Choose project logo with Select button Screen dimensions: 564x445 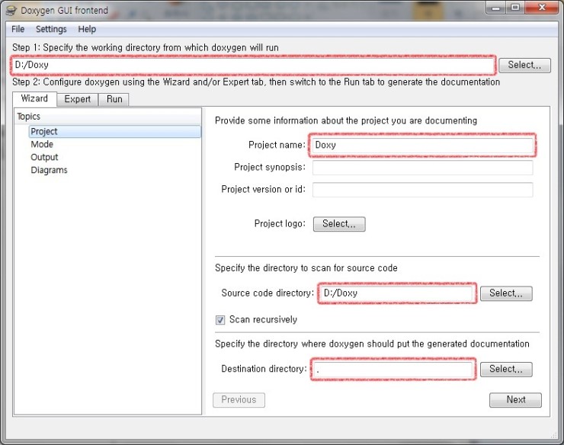[339, 224]
